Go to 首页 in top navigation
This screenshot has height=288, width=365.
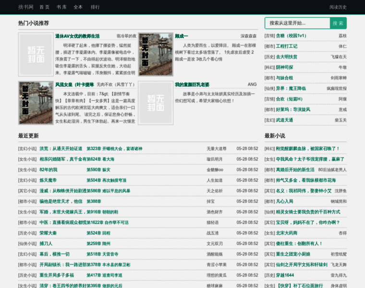click(x=45, y=7)
